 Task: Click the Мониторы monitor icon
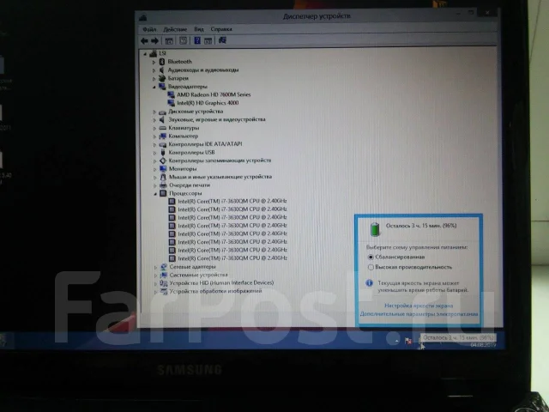tap(163, 169)
